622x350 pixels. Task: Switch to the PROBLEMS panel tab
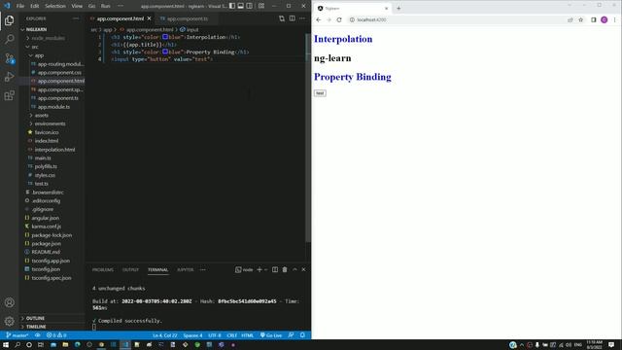(103, 270)
